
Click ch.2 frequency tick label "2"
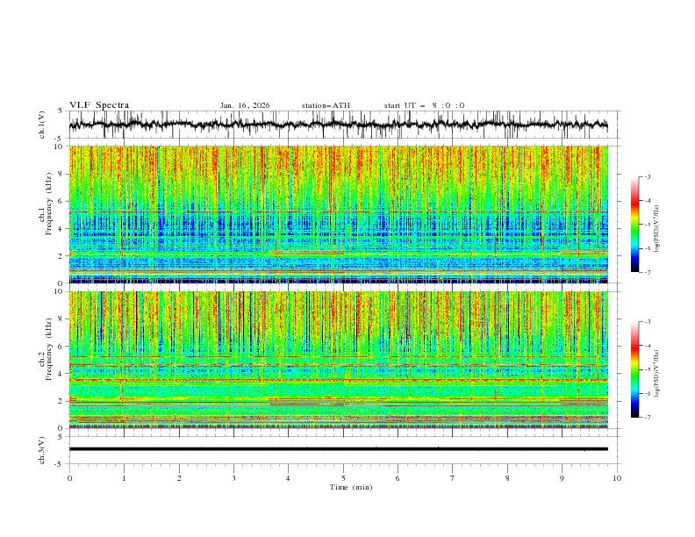click(x=62, y=401)
